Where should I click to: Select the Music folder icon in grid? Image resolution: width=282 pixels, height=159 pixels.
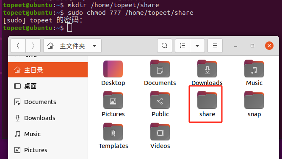tap(254, 69)
